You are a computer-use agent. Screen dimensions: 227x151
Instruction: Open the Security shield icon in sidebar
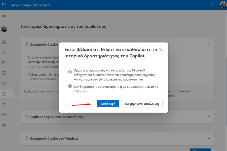coord(4,84)
